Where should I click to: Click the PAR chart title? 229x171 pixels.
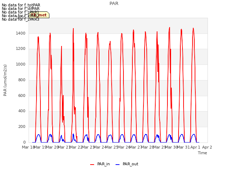(114, 4)
